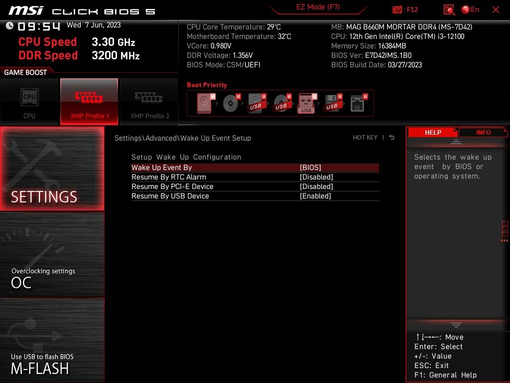Close the BIOS with the X icon
Image resolution: width=510 pixels, height=383 pixels.
click(x=496, y=10)
